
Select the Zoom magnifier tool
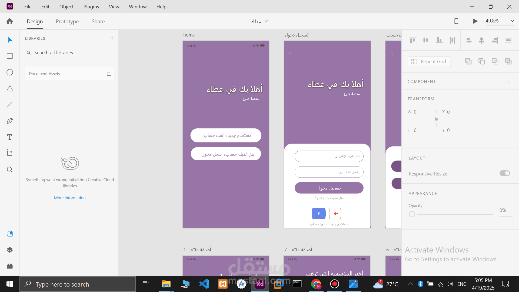[x=10, y=170]
